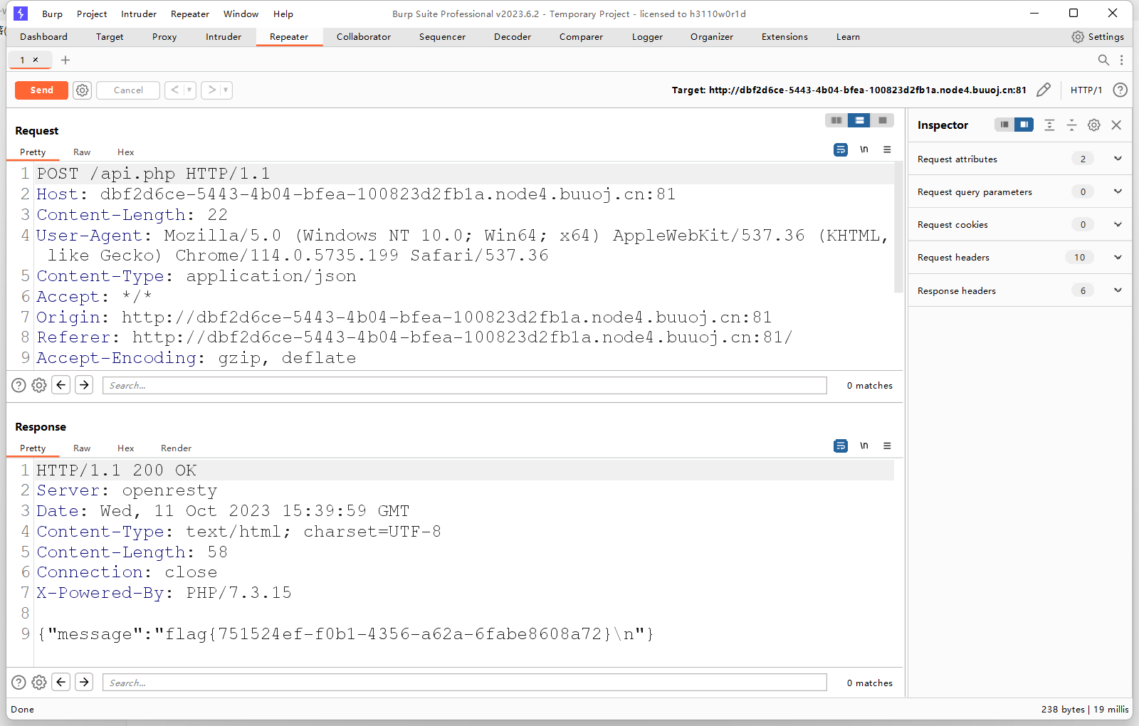Go to previous request with back arrow
The height and width of the screenshot is (726, 1139).
[174, 90]
